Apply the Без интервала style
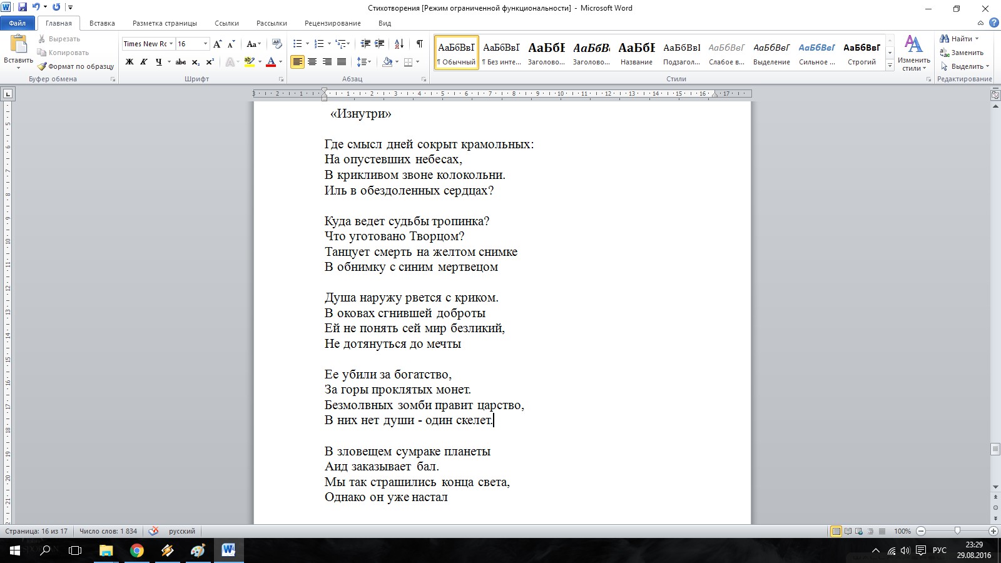 pos(502,53)
